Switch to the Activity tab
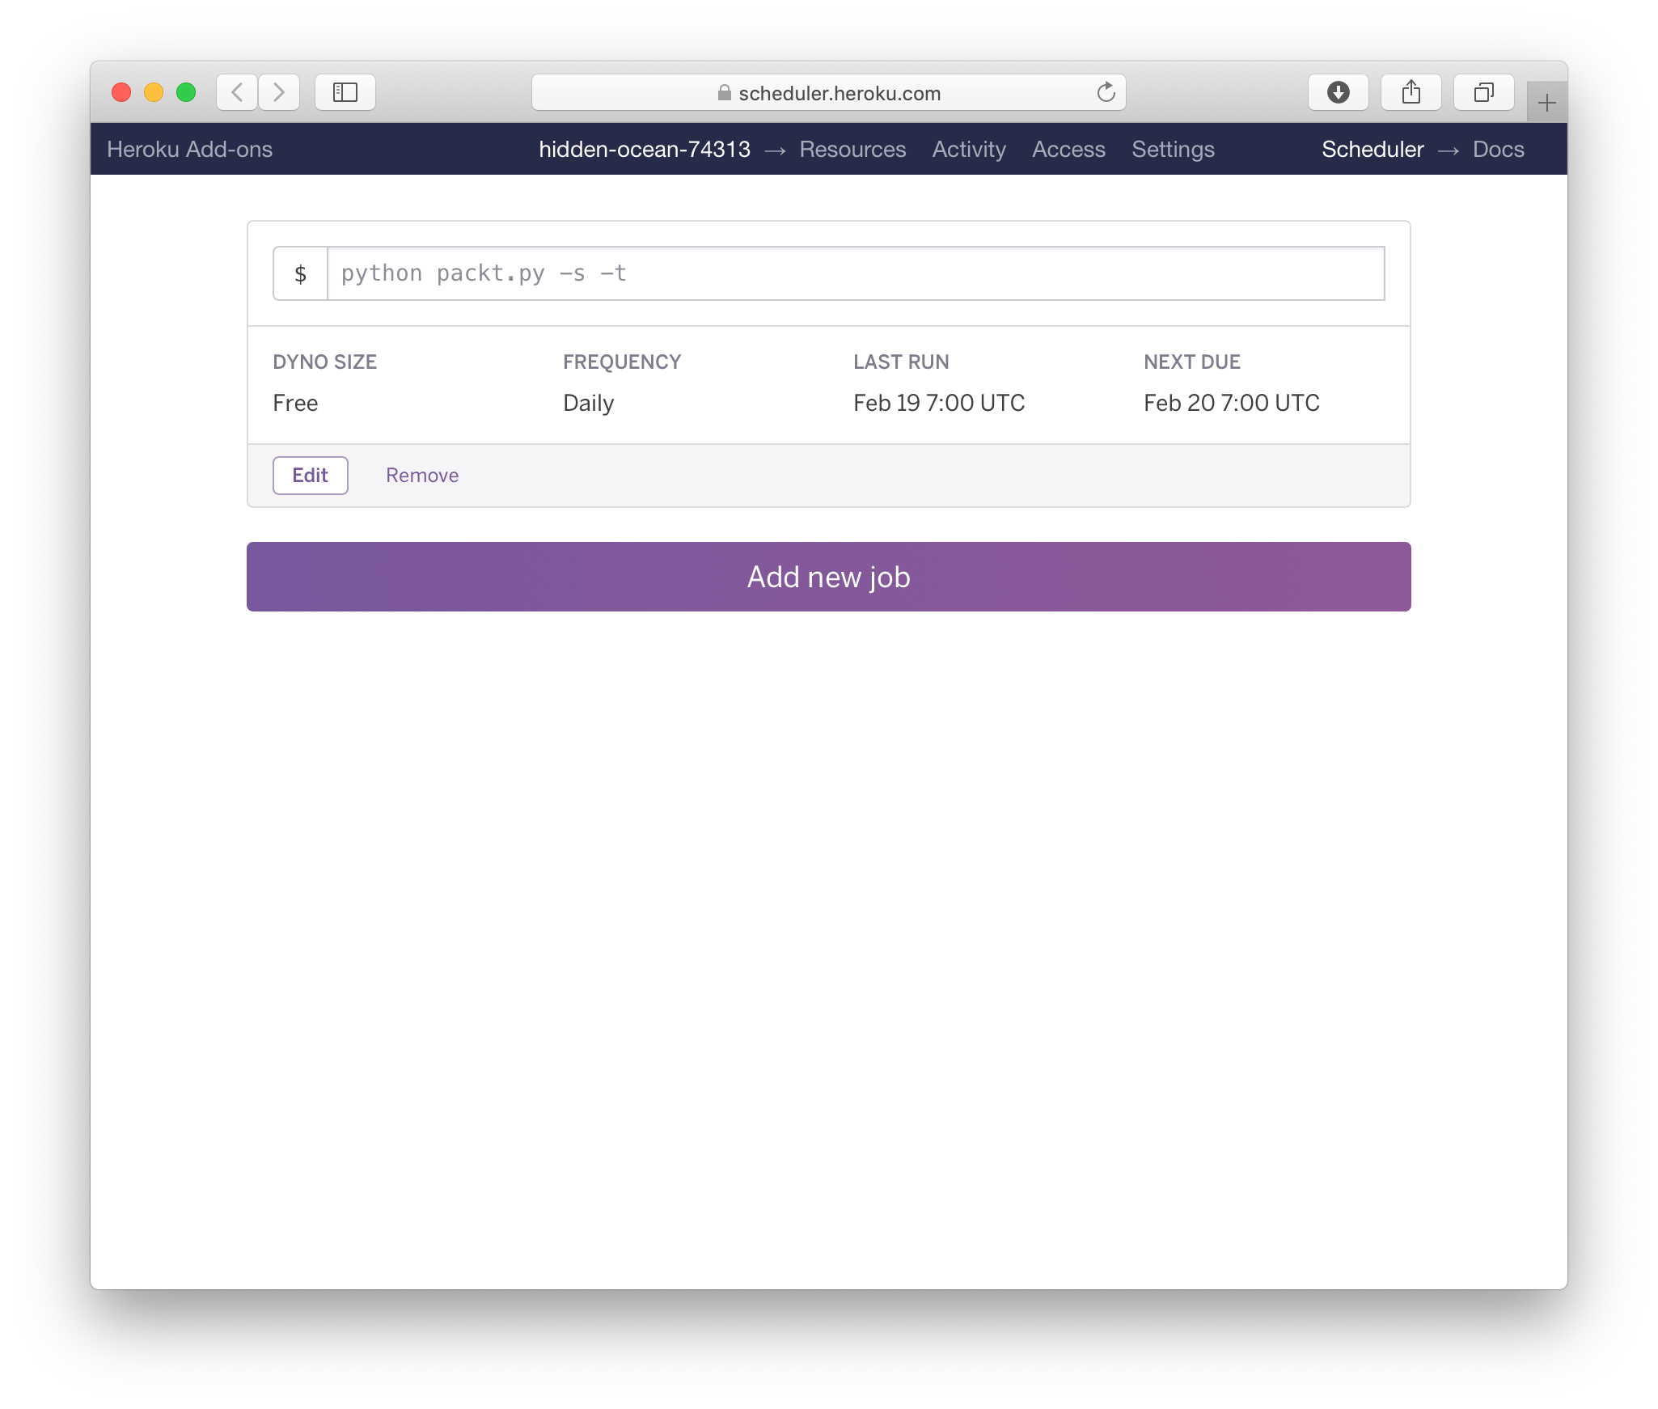 tap(969, 150)
